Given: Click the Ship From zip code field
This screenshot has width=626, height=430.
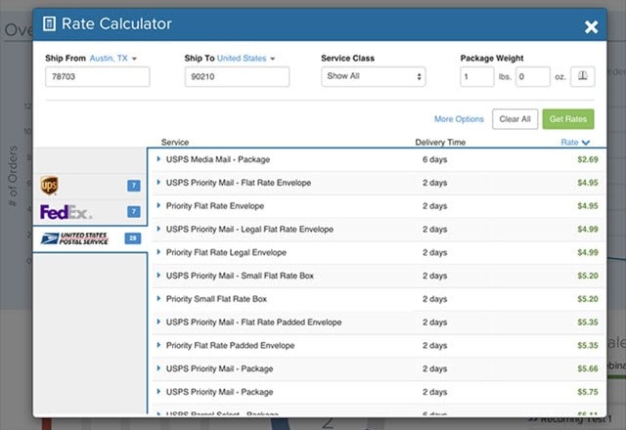Looking at the screenshot, I should click(98, 76).
